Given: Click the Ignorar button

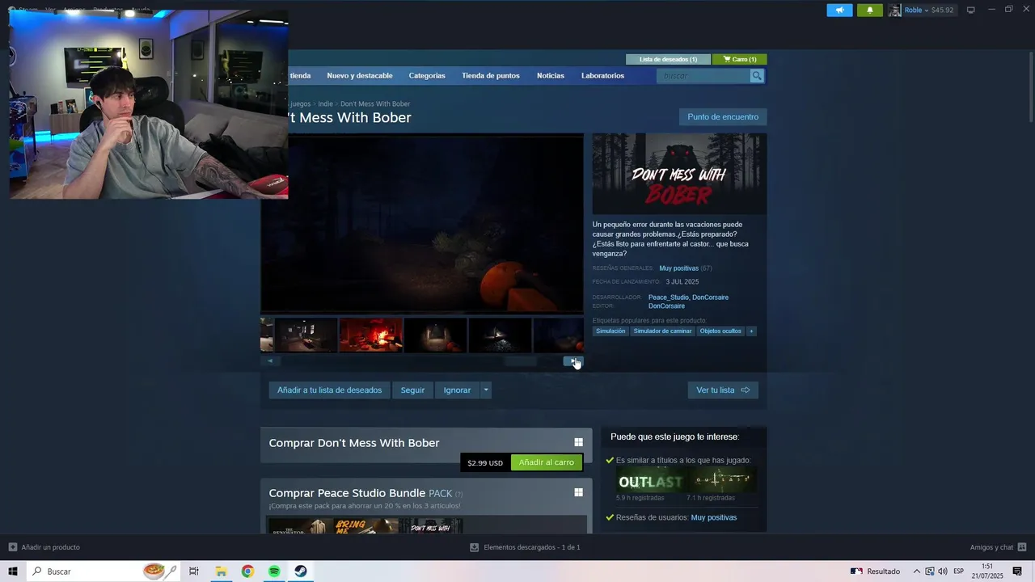Looking at the screenshot, I should [457, 390].
